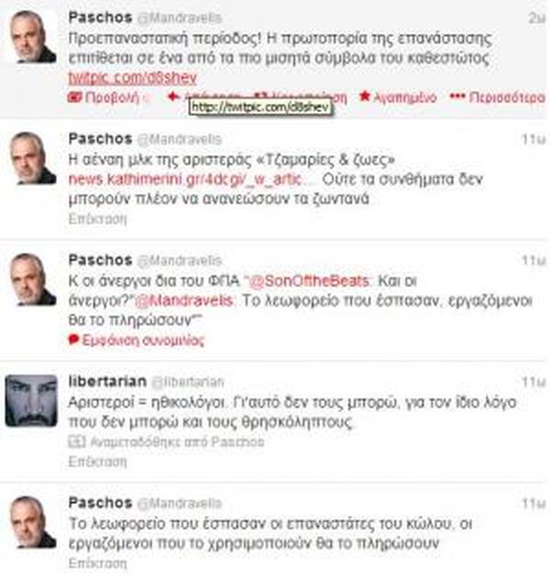Favorite the first tweet via the star icon
Screen dimensions: 550x584
(x=365, y=96)
